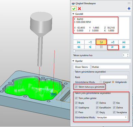Cancel with the red X button
This screenshot has width=133, height=127.
(x=80, y=9)
